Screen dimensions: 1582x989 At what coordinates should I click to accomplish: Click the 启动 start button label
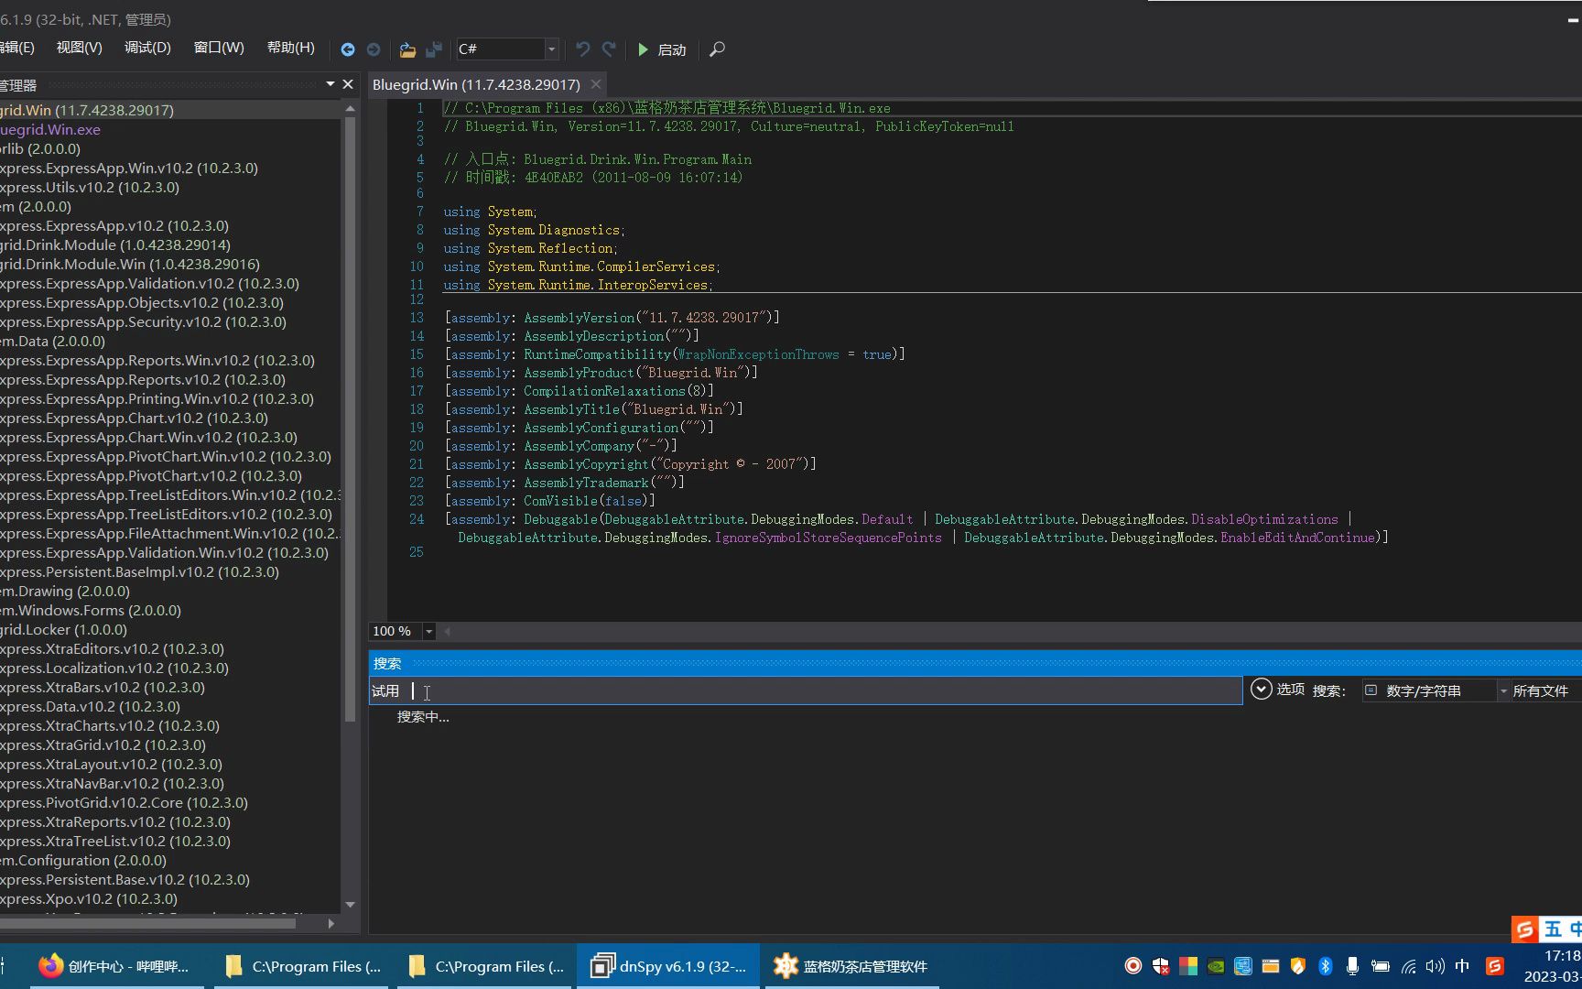pyautogui.click(x=672, y=49)
